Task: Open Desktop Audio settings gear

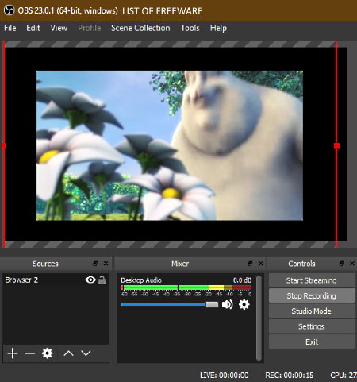Action: [x=244, y=304]
